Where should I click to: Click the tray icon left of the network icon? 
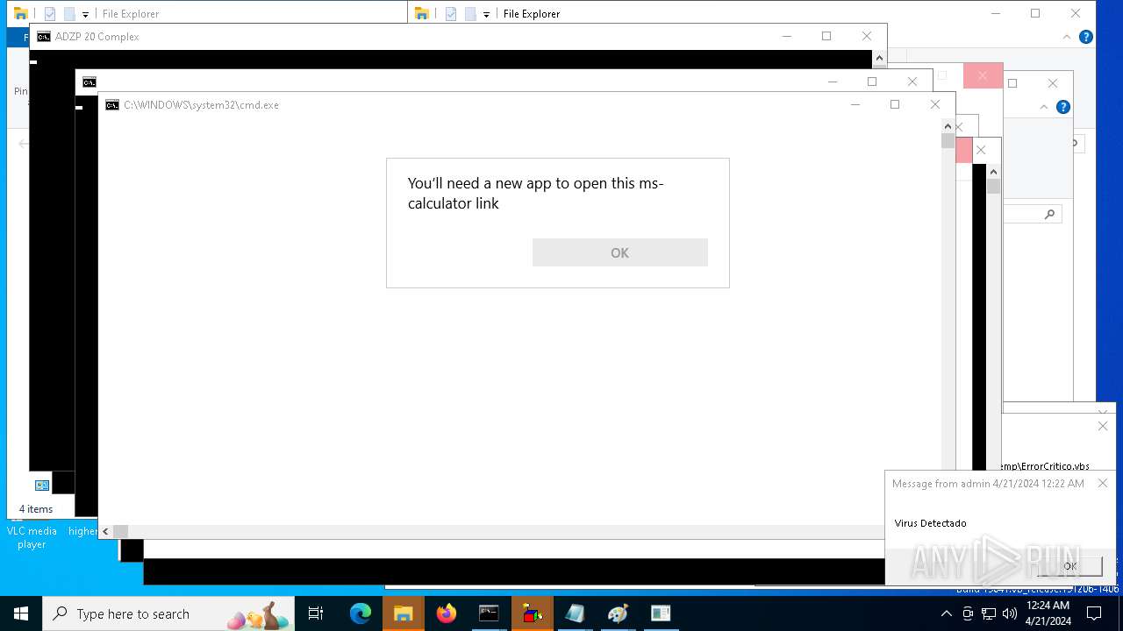[x=968, y=613]
